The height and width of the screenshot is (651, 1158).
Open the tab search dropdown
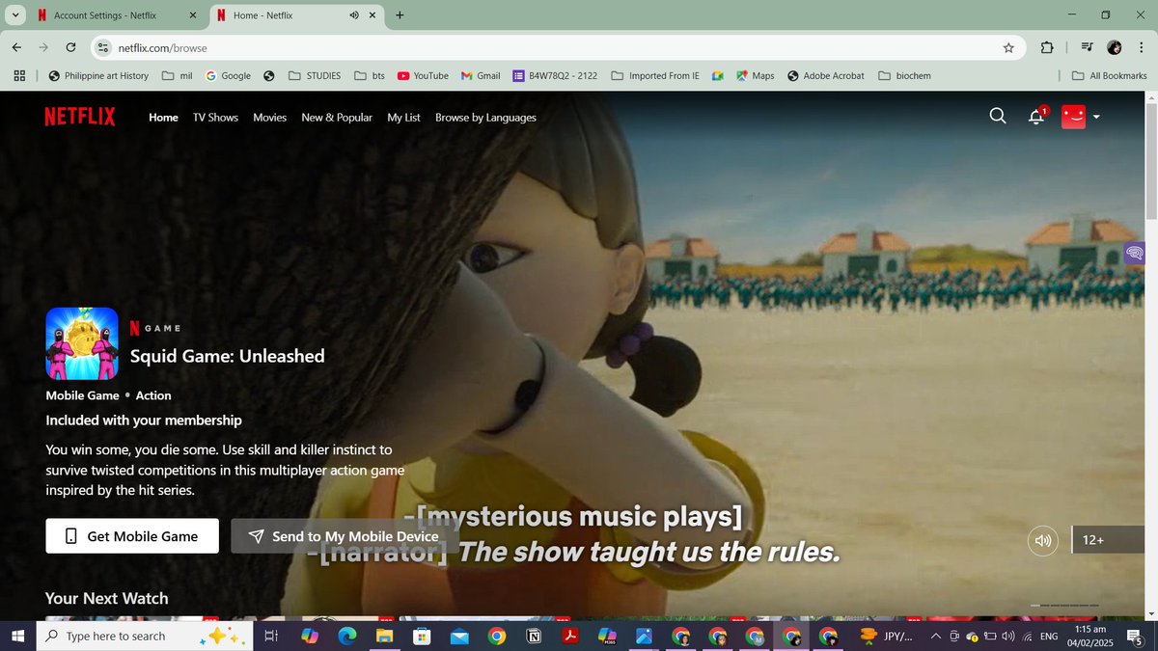(16, 15)
